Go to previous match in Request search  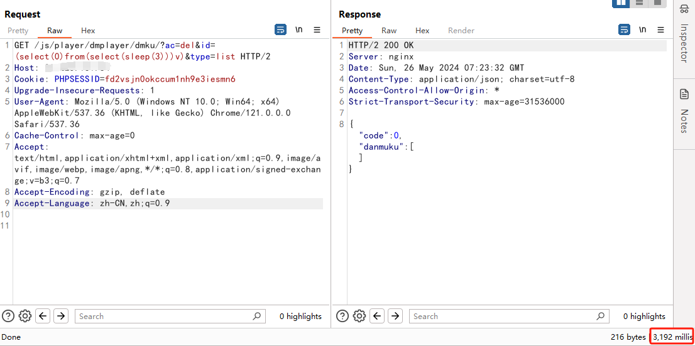[43, 316]
